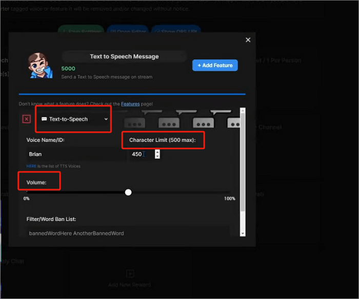The height and width of the screenshot is (299, 359).
Task: Open the Text-to-Speech feature dropdown
Action: point(74,119)
